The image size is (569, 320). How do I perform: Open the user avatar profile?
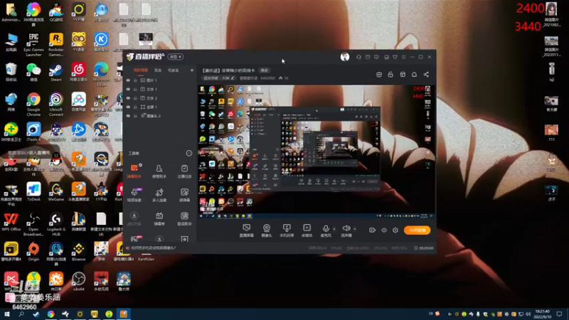(345, 57)
